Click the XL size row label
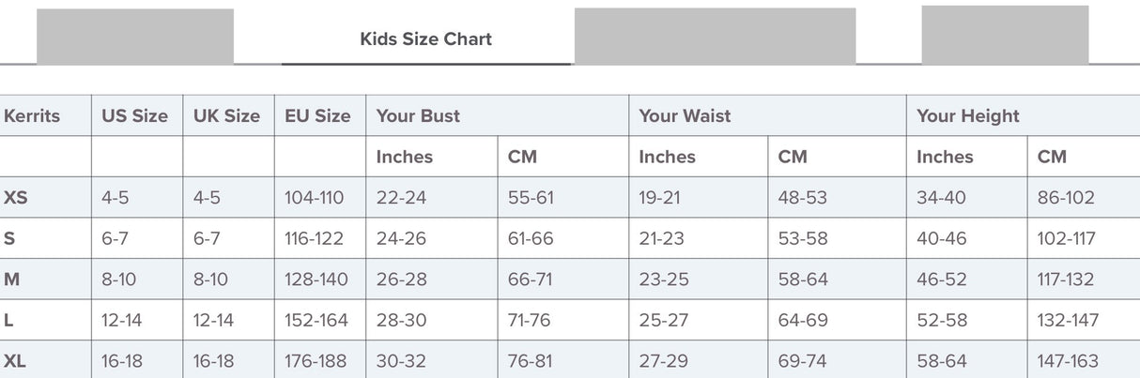1140x378 pixels. point(15,361)
